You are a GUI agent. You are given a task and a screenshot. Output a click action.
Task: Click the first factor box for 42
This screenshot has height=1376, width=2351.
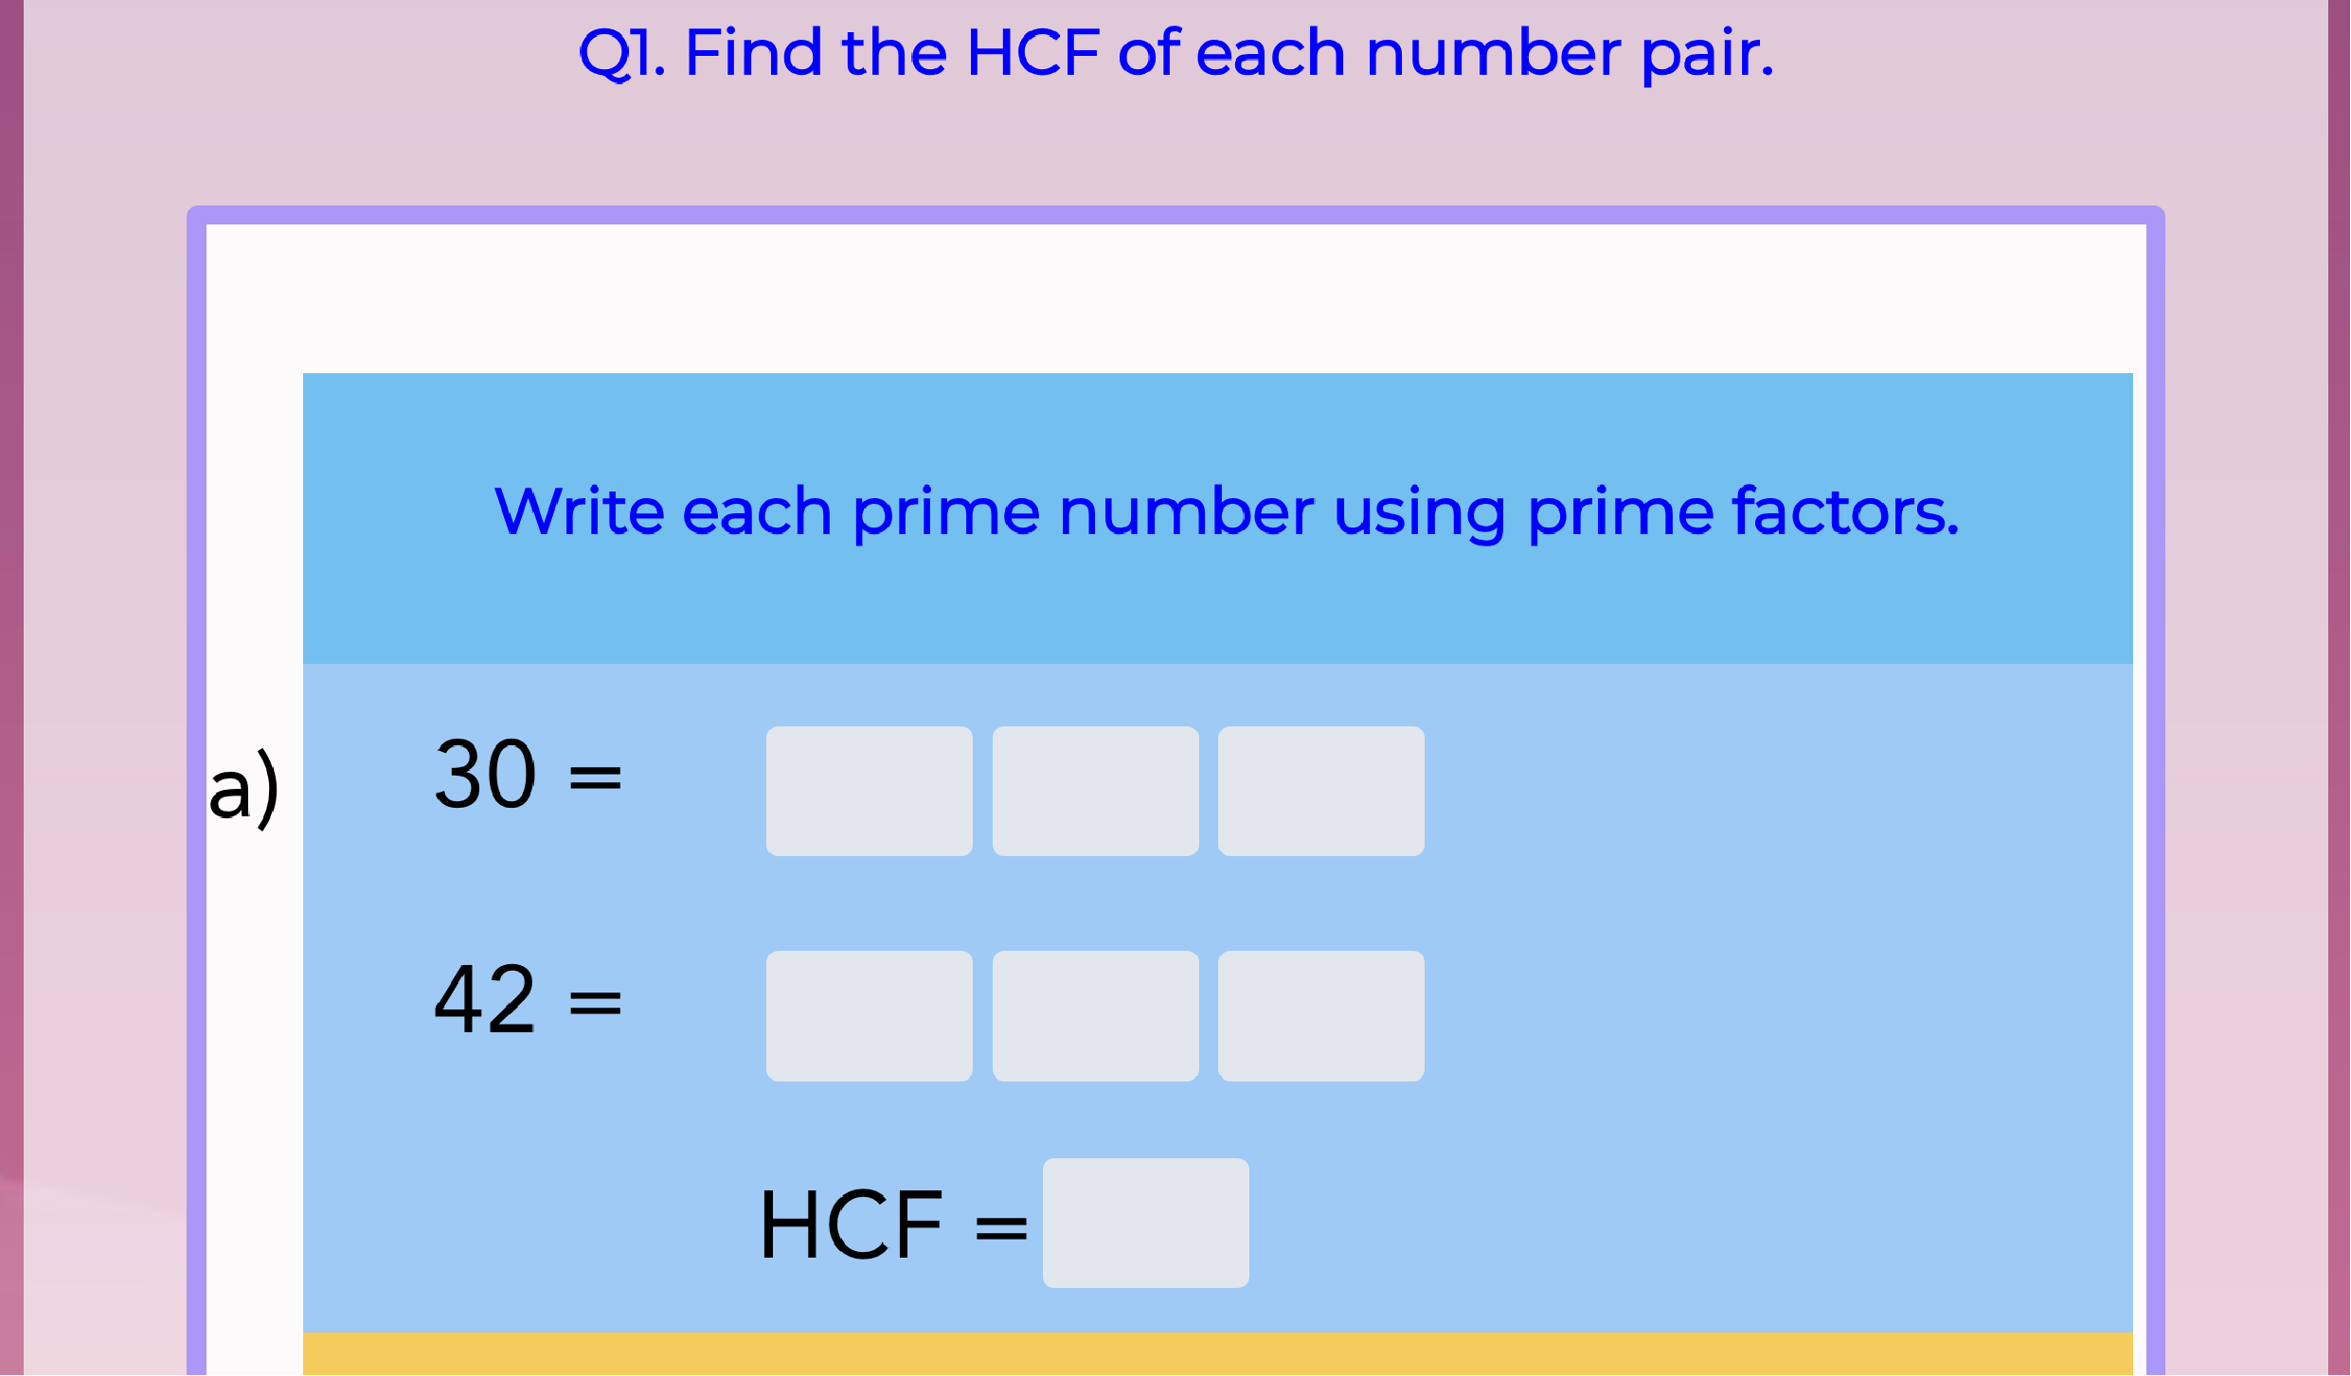click(x=869, y=1015)
